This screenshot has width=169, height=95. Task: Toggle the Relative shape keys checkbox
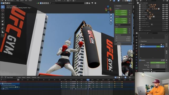140,60
